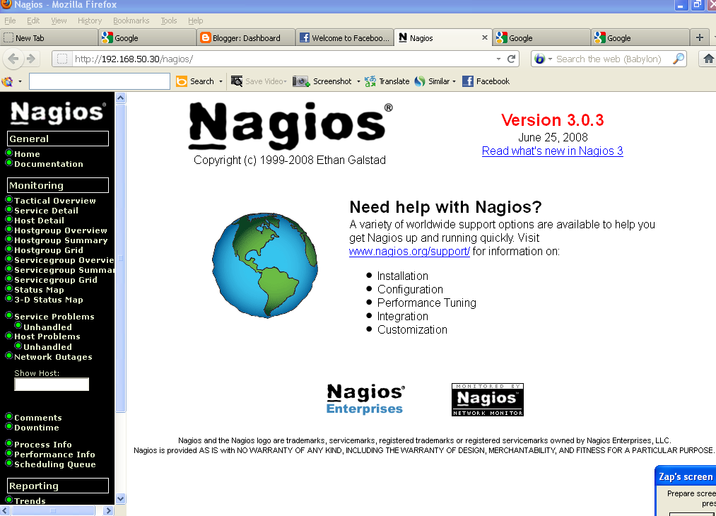Viewport: 716px width, 516px height.
Task: Expand the Save Video dropdown arrow
Action: (286, 81)
